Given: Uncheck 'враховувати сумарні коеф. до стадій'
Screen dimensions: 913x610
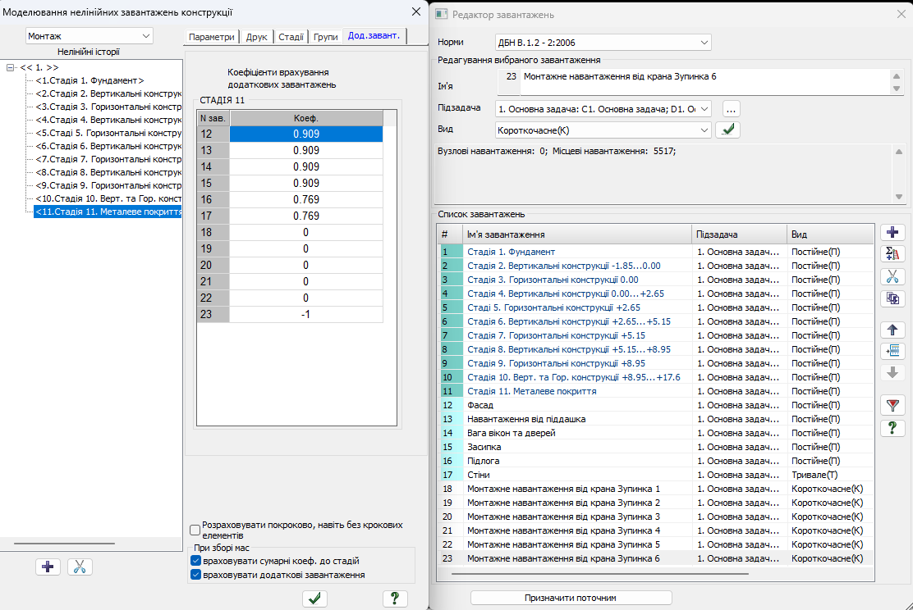Looking at the screenshot, I should point(195,561).
